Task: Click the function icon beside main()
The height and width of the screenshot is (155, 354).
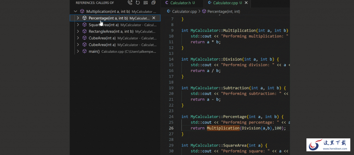Action: [x=84, y=51]
